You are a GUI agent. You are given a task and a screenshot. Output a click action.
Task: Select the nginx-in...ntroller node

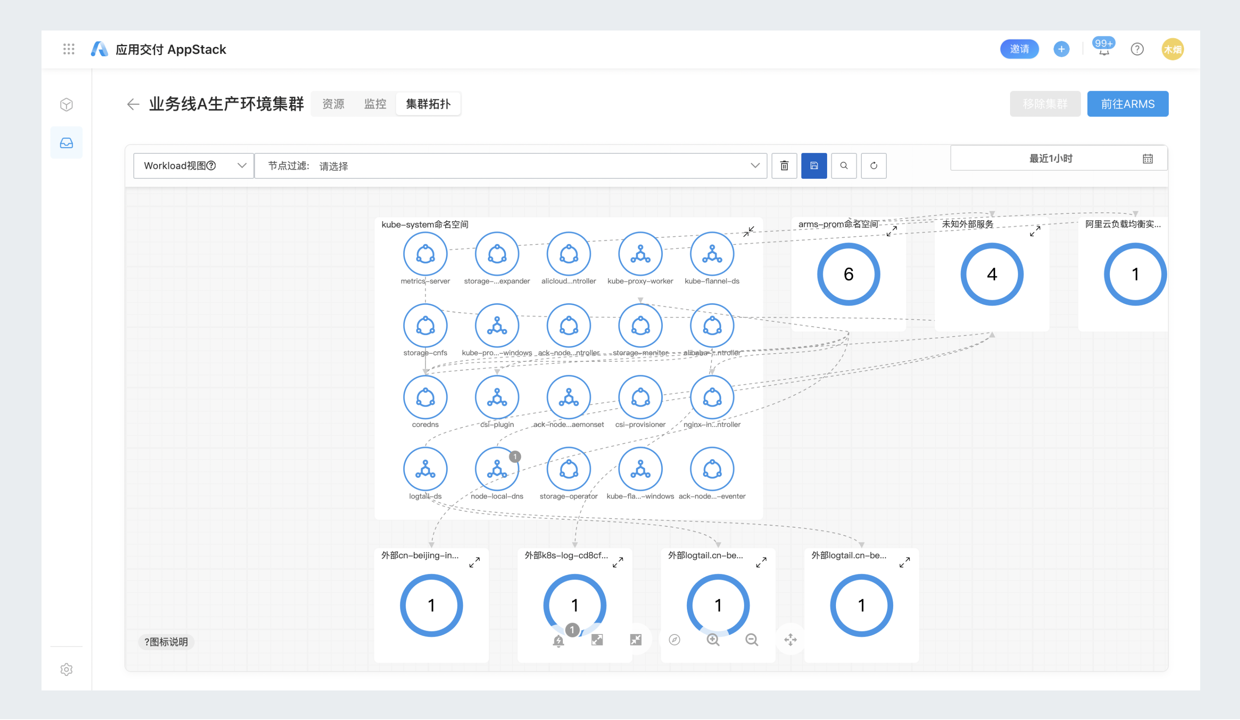point(712,398)
